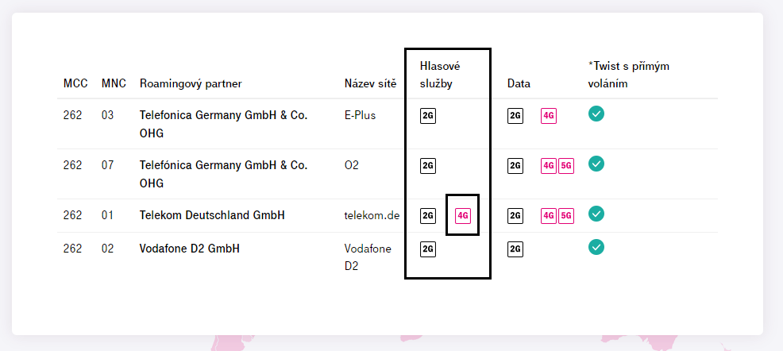Click the Hlasové služby column header

[x=440, y=75]
